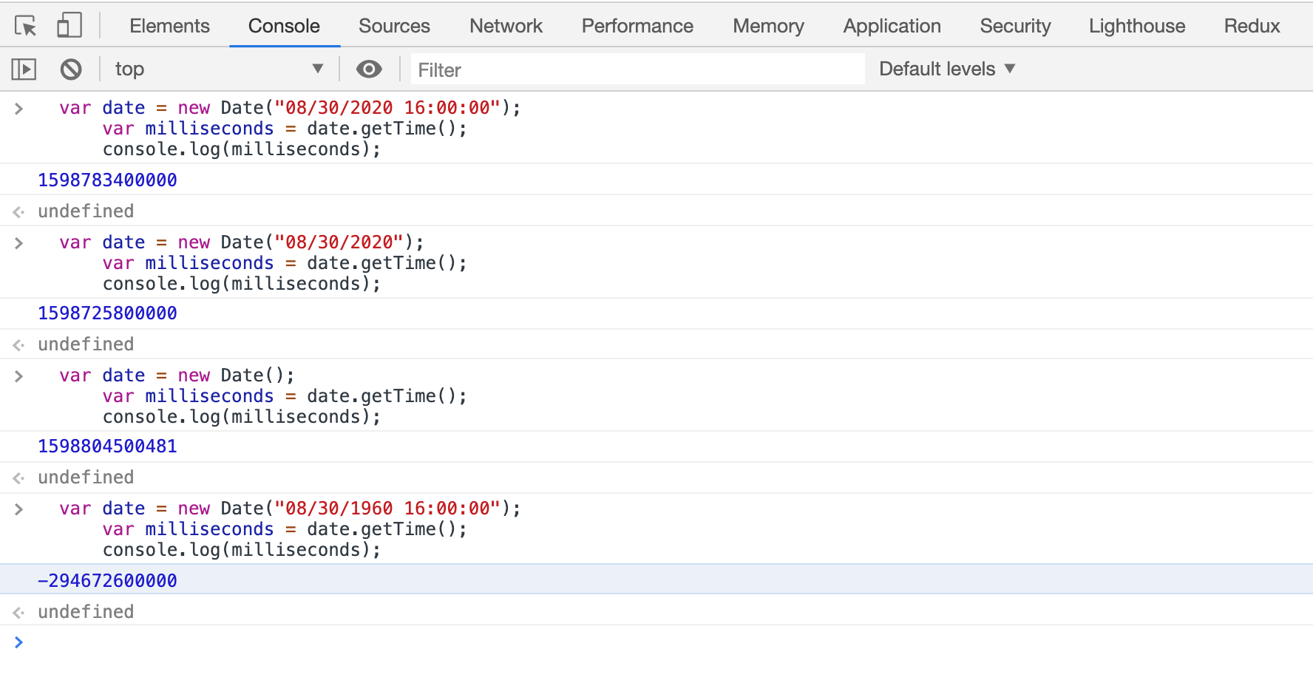1313x683 pixels.
Task: Select the negative result -294672600000
Action: tap(107, 580)
